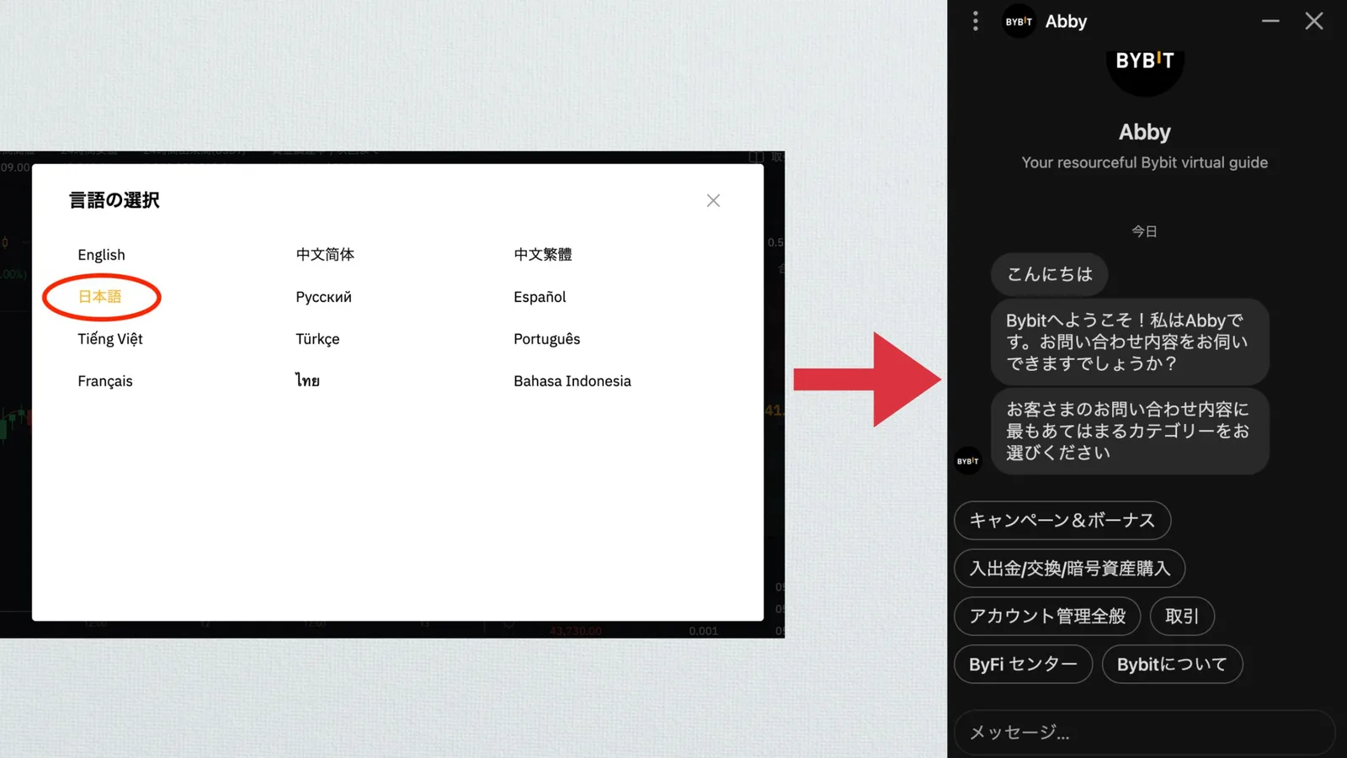Click the 言語の選択 dialog title

pyautogui.click(x=114, y=200)
